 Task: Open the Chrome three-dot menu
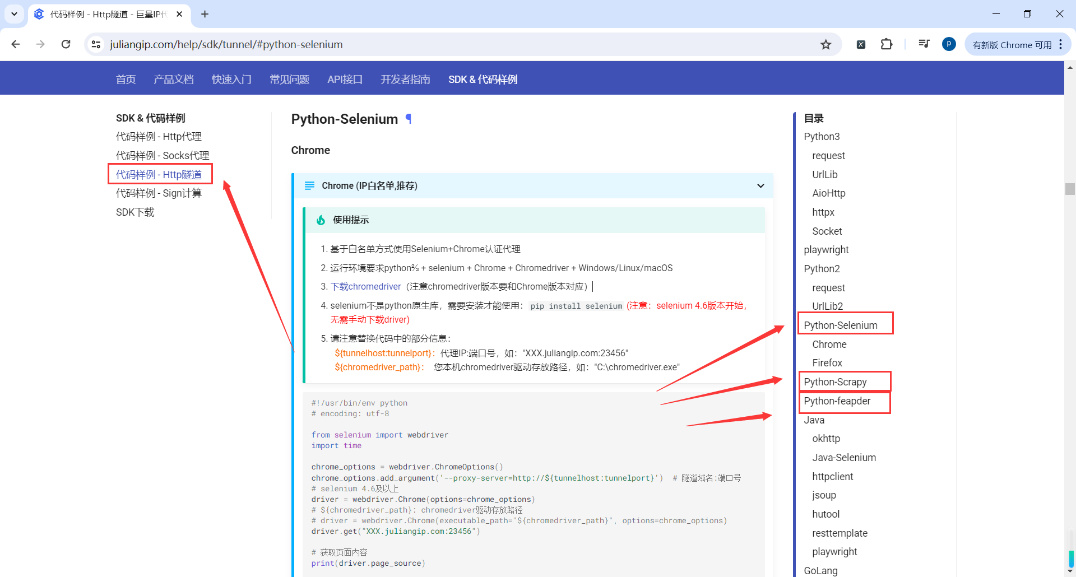pyautogui.click(x=1061, y=44)
